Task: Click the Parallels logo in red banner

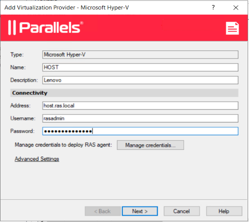Action: (46, 27)
